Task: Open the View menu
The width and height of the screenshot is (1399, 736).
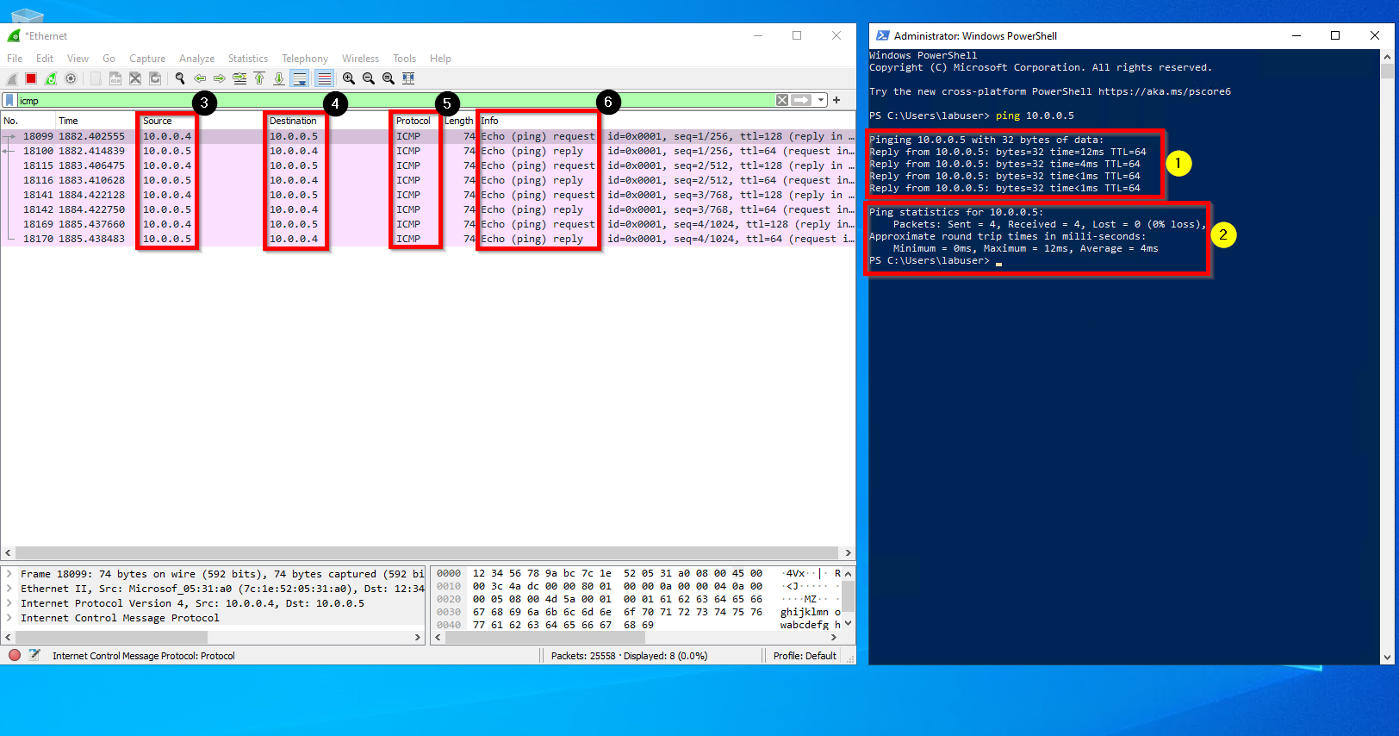Action: click(x=78, y=59)
